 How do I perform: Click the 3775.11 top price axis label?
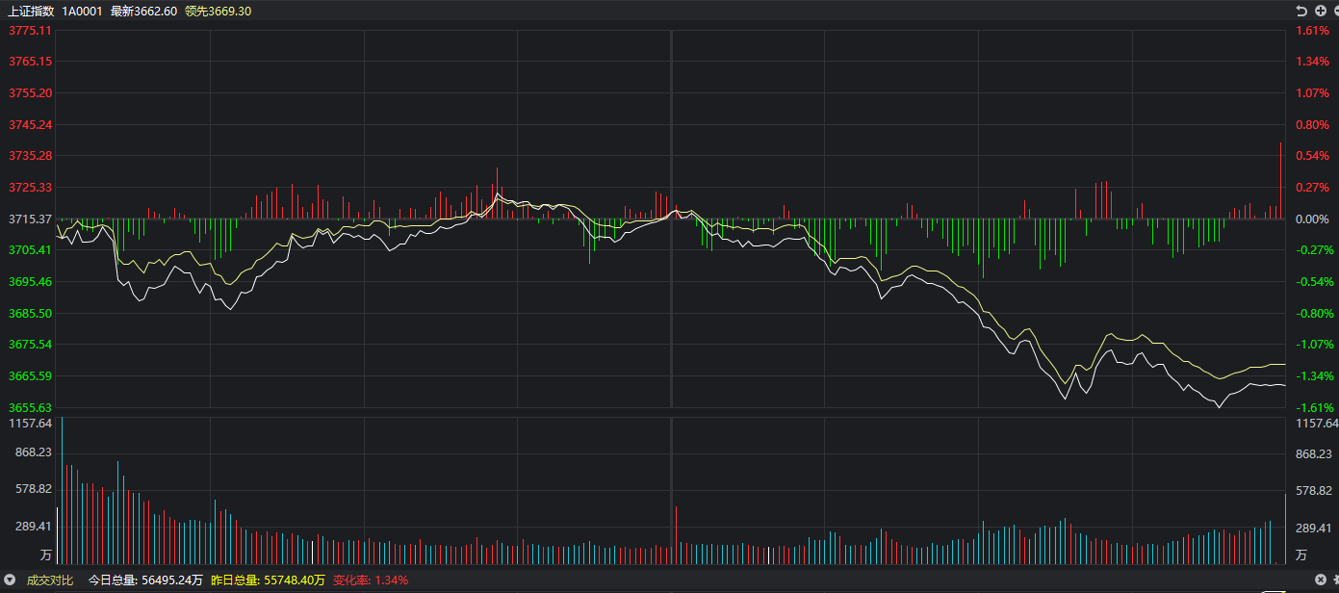click(30, 31)
